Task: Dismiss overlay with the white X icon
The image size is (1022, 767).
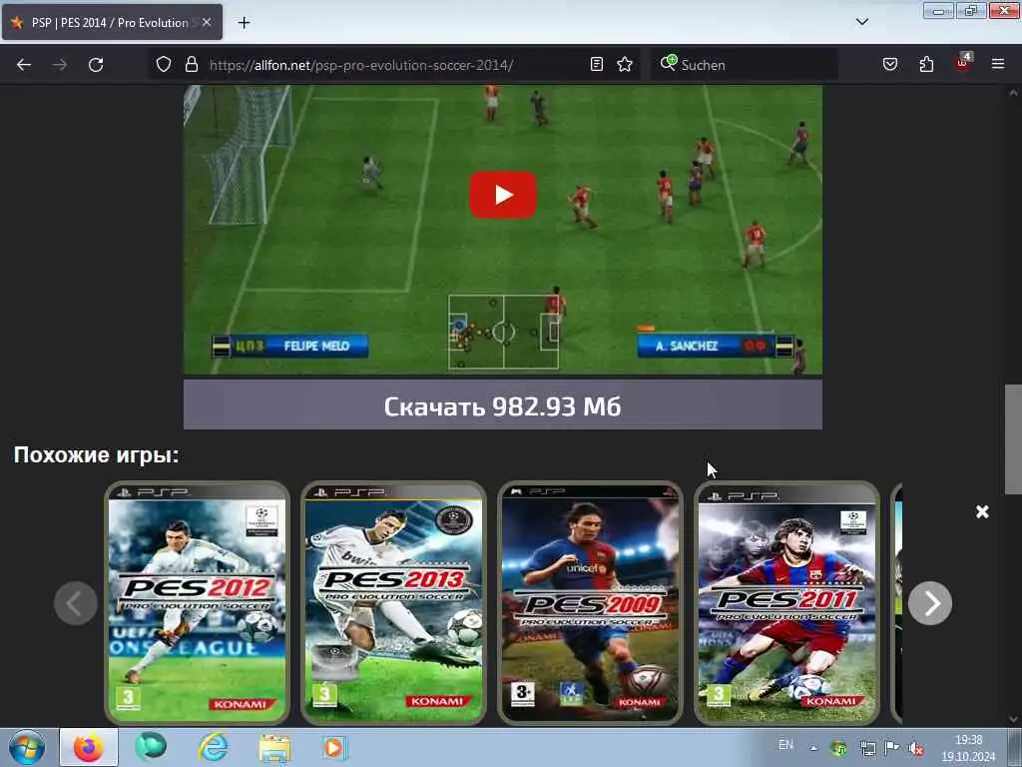Action: pyautogui.click(x=982, y=512)
